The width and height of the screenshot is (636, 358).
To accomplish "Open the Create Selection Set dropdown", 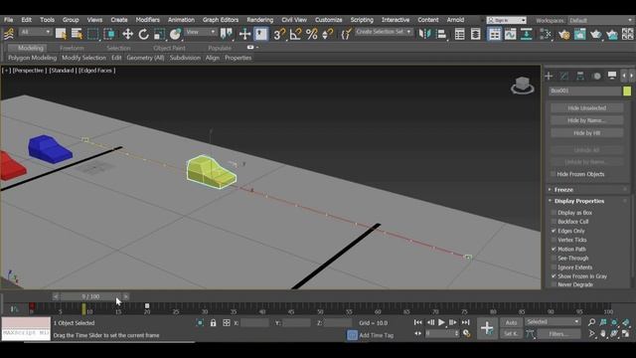I will 384,32.
